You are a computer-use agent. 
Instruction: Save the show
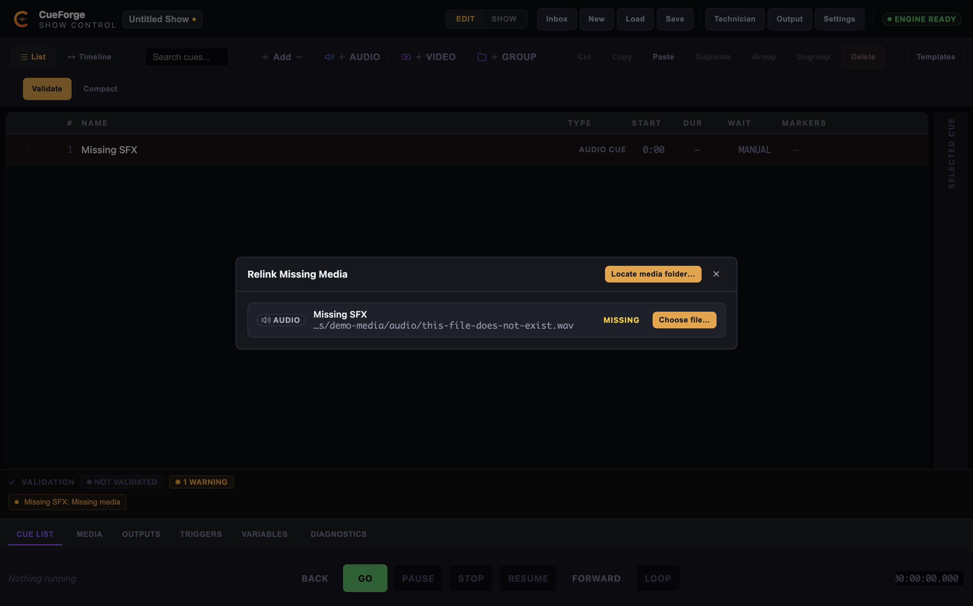point(675,19)
